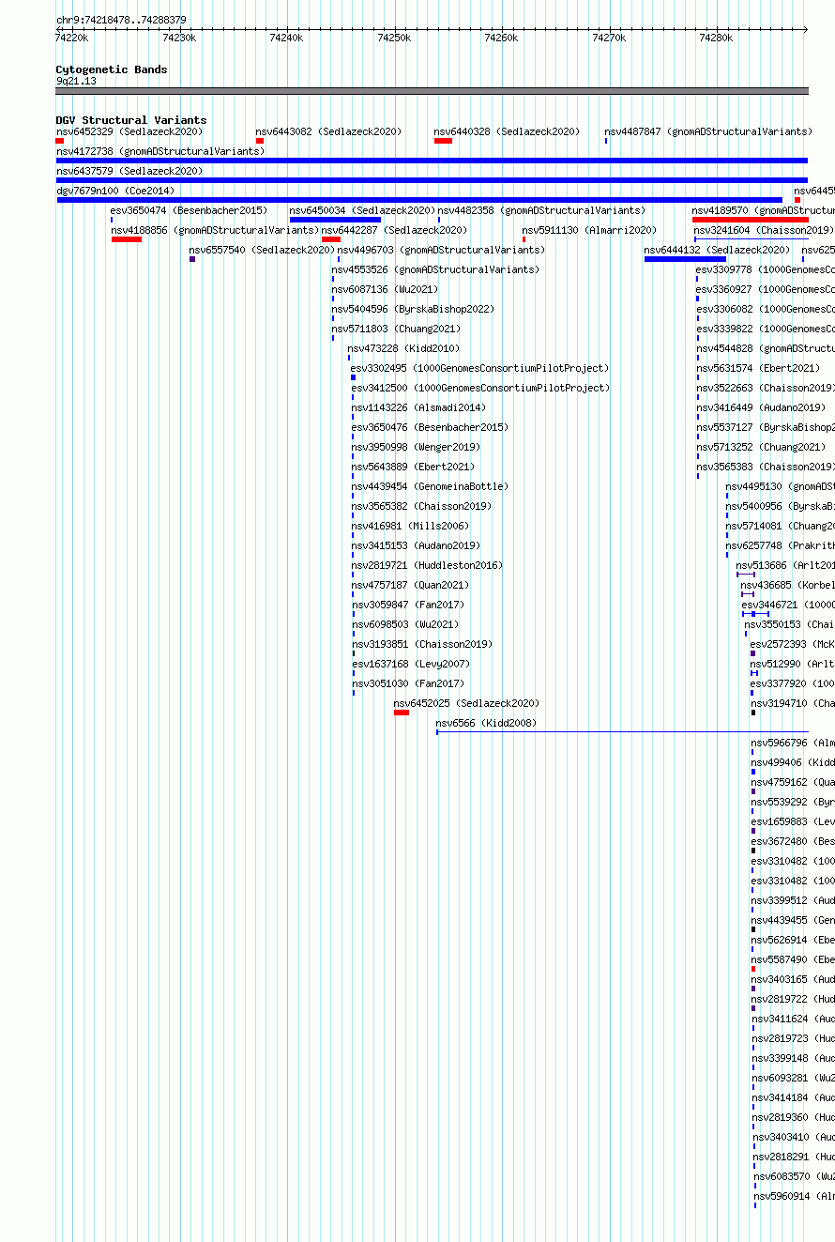
Task: Open the nsv5911130 (Almarri2020) label
Action: 589,230
